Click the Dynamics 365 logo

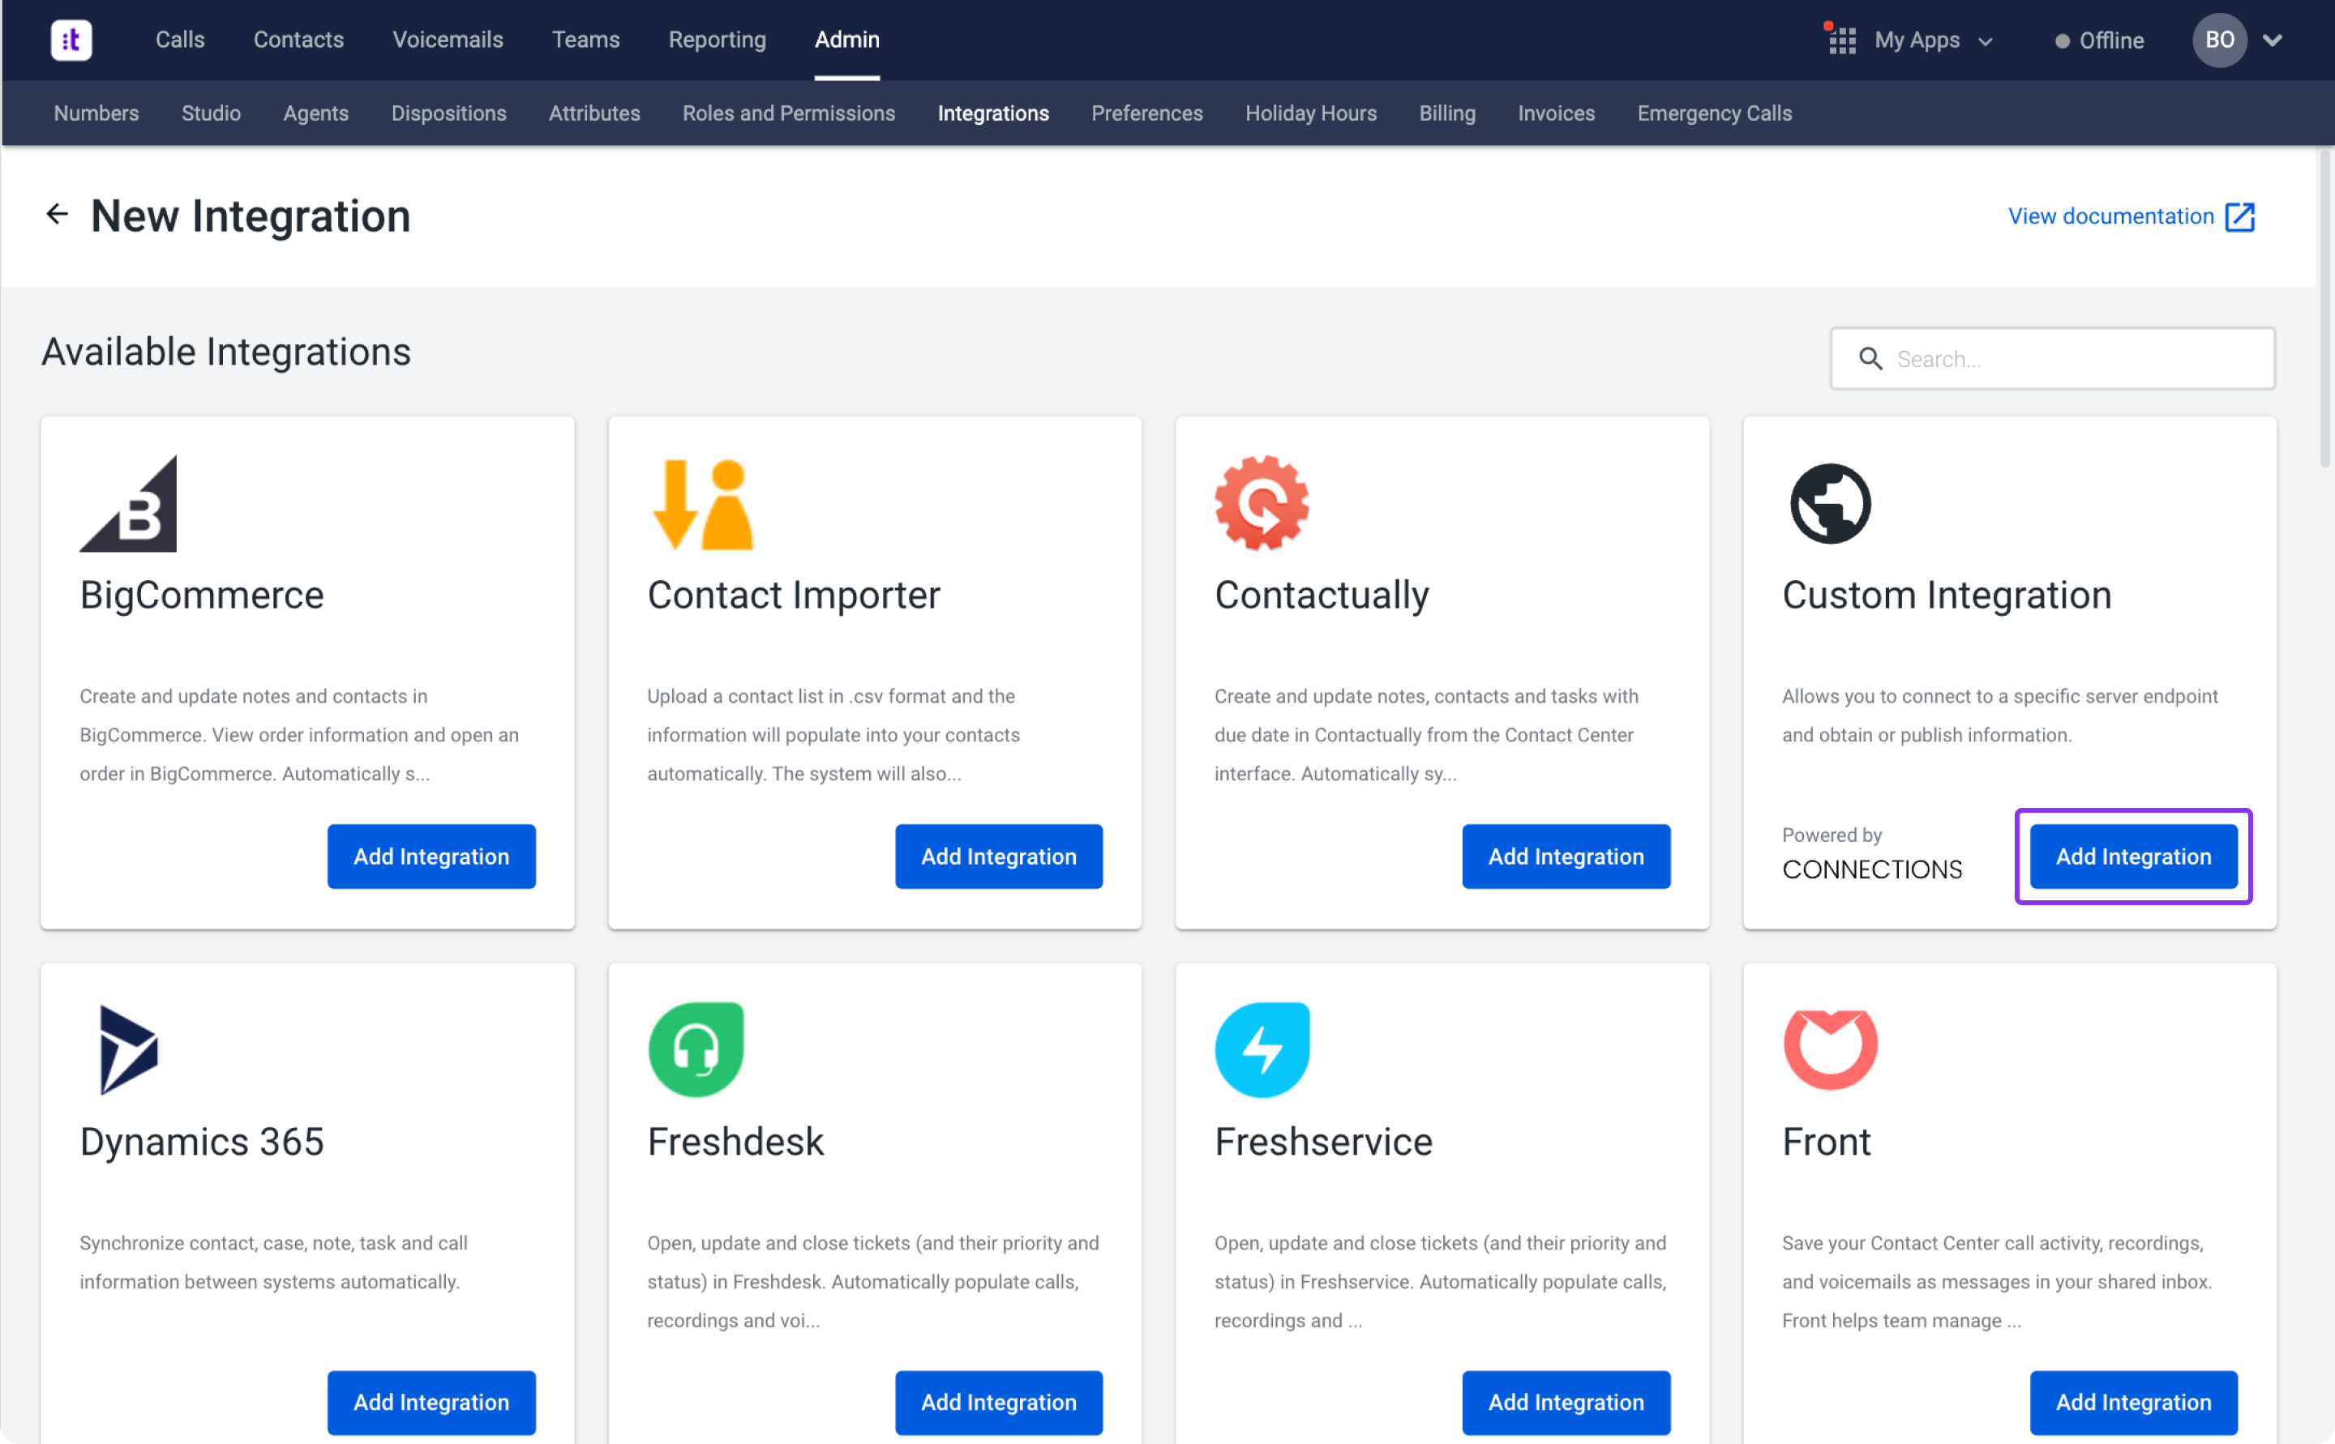coord(128,1049)
